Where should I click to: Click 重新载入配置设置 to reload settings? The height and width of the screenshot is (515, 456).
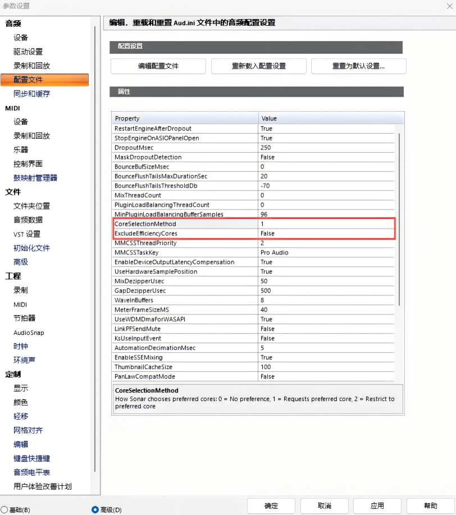point(258,66)
